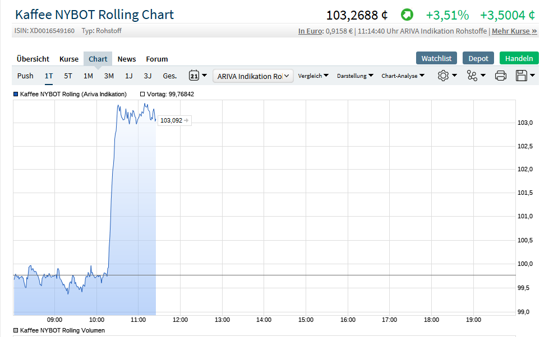
Task: Open the calendar date picker icon
Action: (x=194, y=76)
